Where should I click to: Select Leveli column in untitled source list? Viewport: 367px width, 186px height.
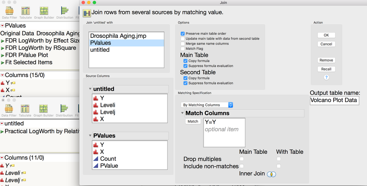coord(130,105)
